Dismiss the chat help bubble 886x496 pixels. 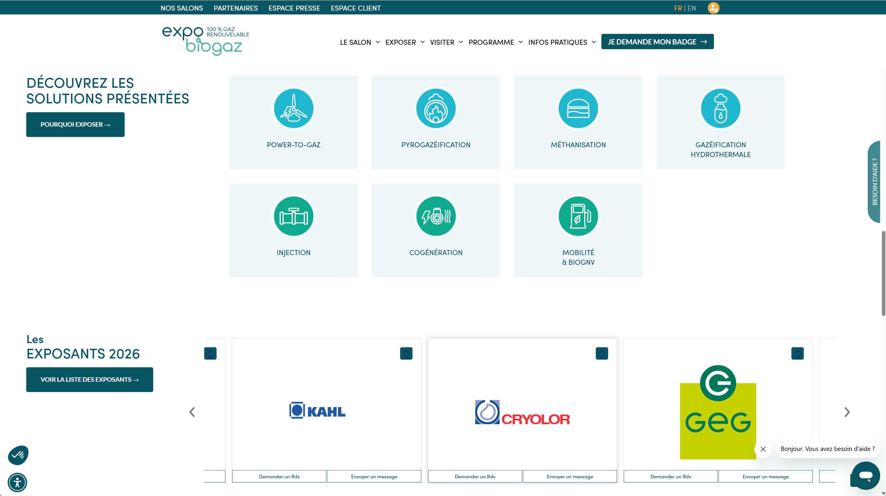[x=763, y=449]
